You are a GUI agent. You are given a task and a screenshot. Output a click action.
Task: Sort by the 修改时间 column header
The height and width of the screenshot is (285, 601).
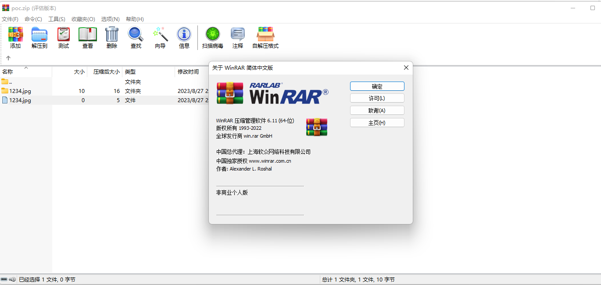(192, 71)
